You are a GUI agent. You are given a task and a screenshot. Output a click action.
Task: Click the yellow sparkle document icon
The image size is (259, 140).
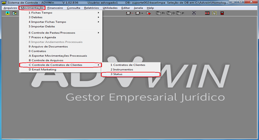click(x=214, y=13)
